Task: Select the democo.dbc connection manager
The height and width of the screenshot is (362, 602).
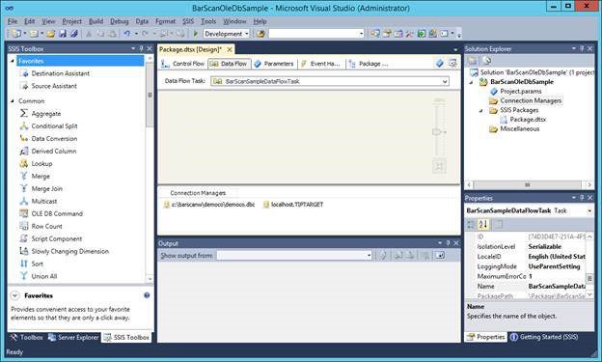Action: click(x=209, y=205)
